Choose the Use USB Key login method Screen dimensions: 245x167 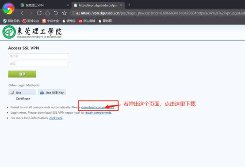[52, 93]
